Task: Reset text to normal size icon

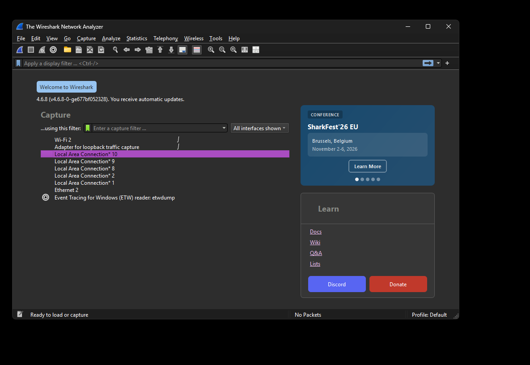Action: (233, 50)
